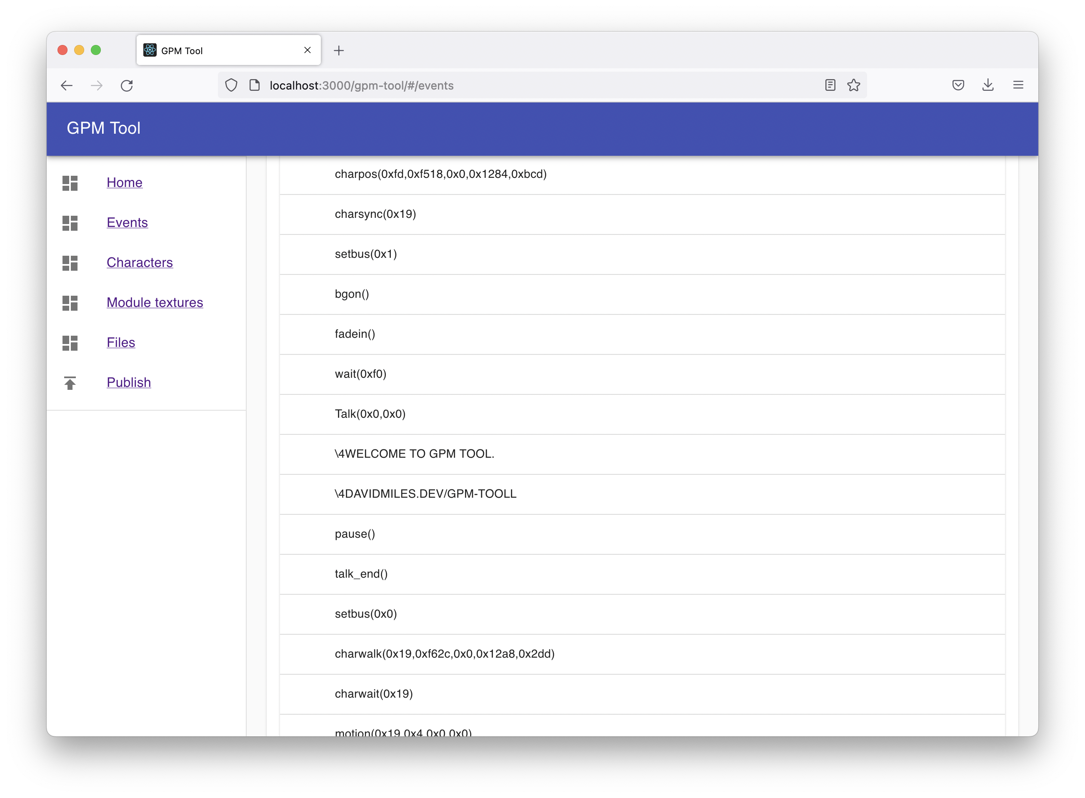Click the React favicon on GPM Tool tab
Image resolution: width=1085 pixels, height=798 pixels.
coord(150,50)
